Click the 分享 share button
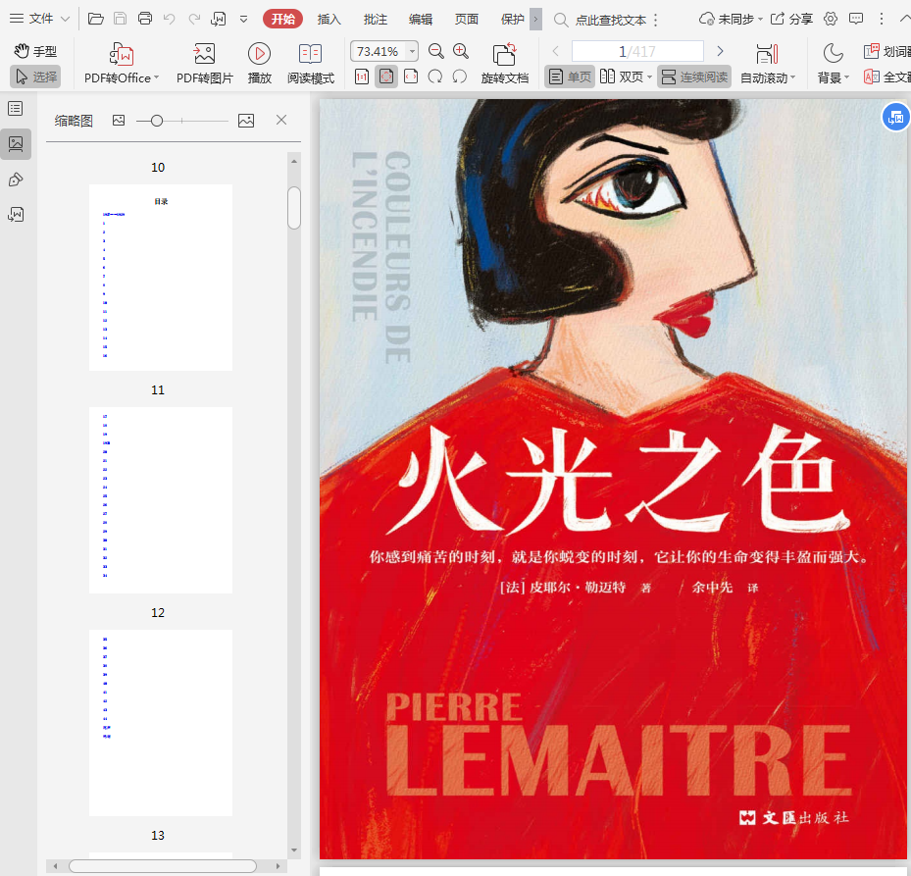This screenshot has width=911, height=876. [x=792, y=19]
